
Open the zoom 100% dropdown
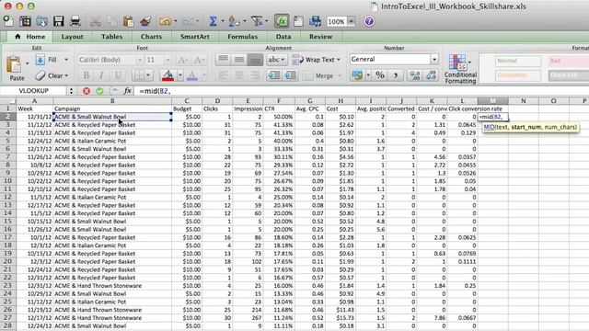tap(351, 21)
